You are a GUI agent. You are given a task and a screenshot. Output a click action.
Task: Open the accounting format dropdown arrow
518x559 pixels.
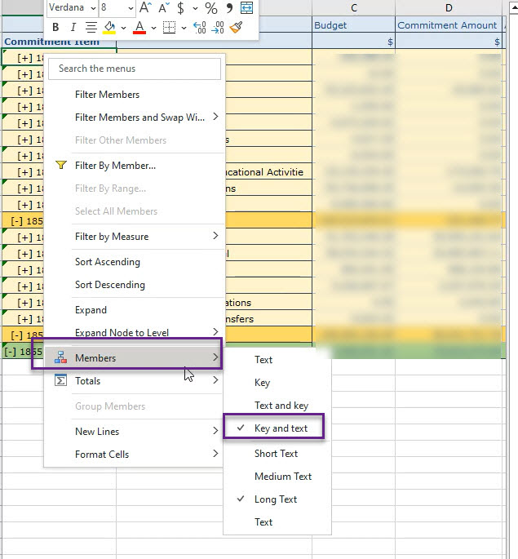pos(195,8)
